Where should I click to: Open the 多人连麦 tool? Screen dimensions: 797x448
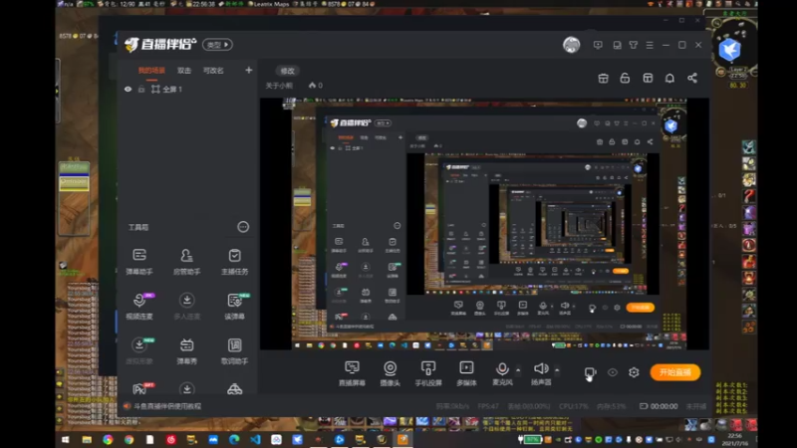coord(186,306)
